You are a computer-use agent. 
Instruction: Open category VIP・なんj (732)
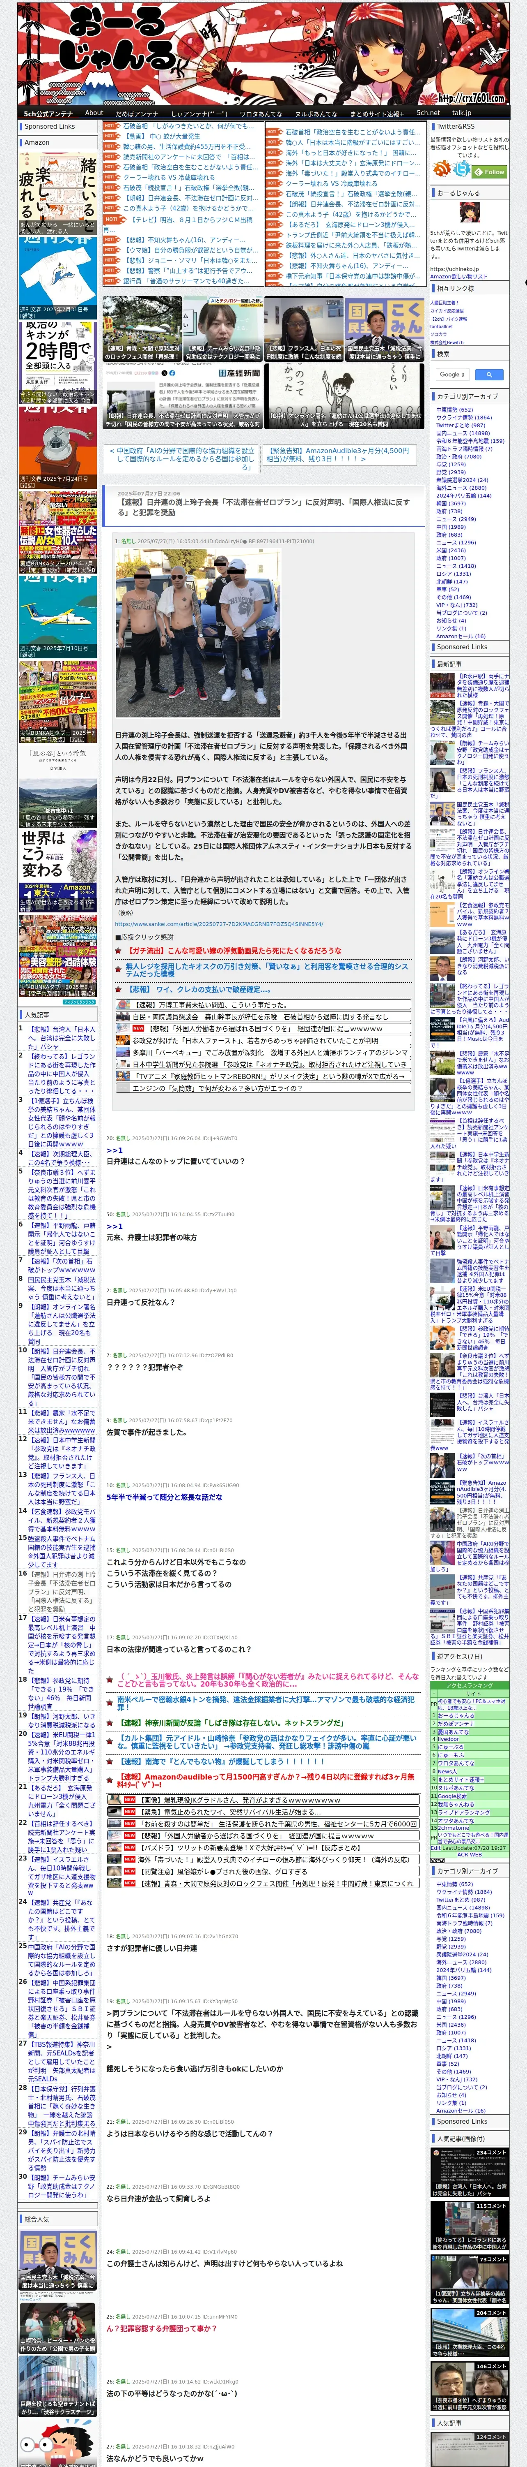click(x=456, y=604)
